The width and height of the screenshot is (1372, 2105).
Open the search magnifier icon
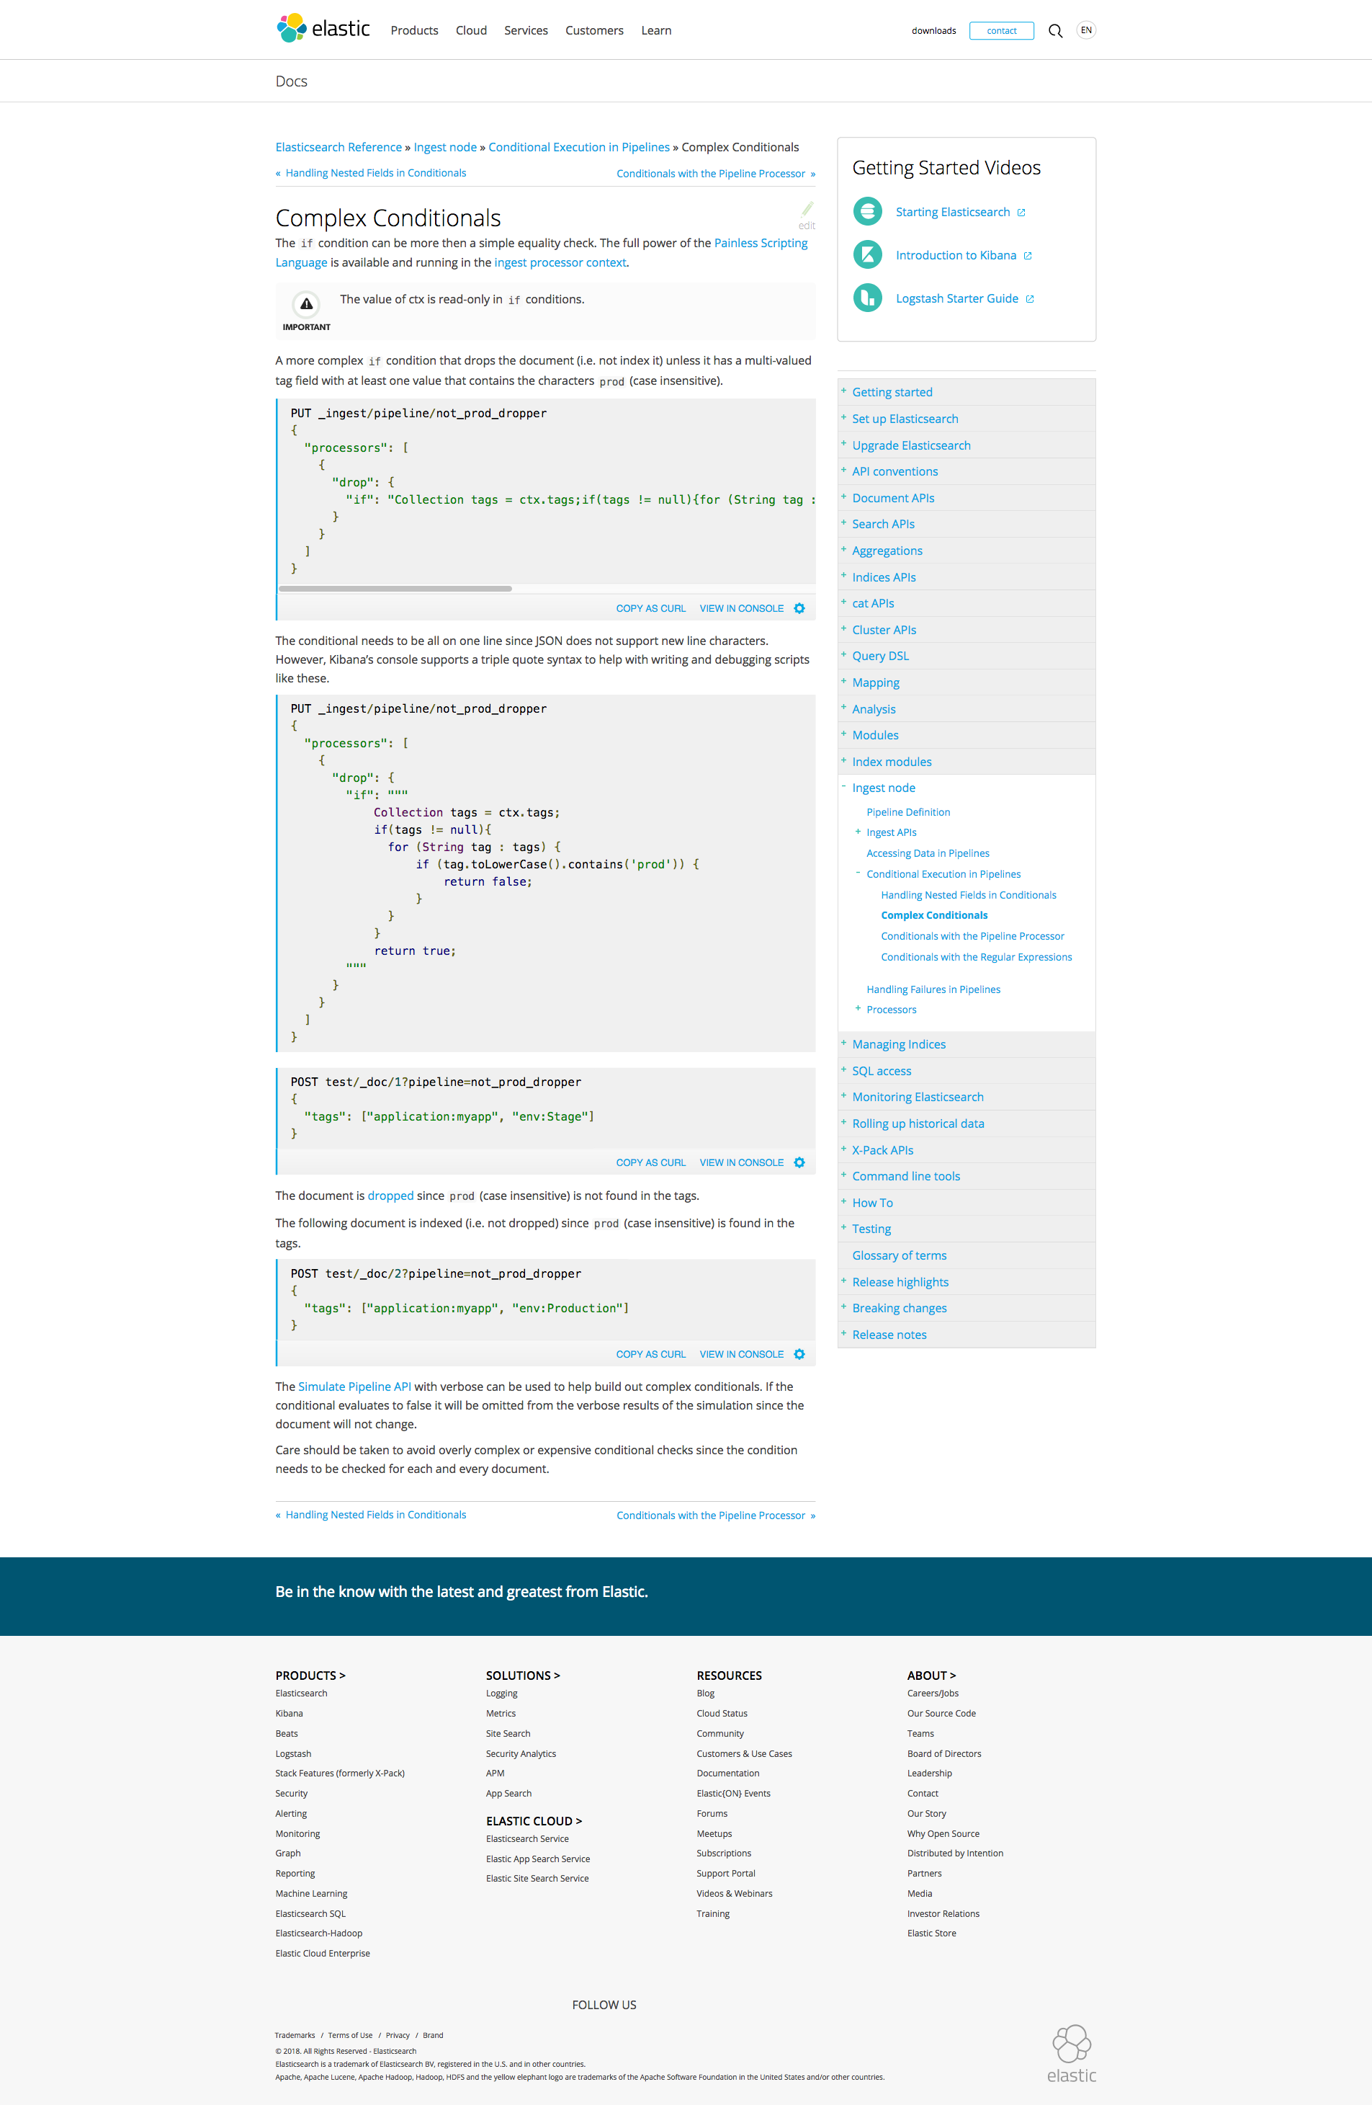click(x=1054, y=31)
